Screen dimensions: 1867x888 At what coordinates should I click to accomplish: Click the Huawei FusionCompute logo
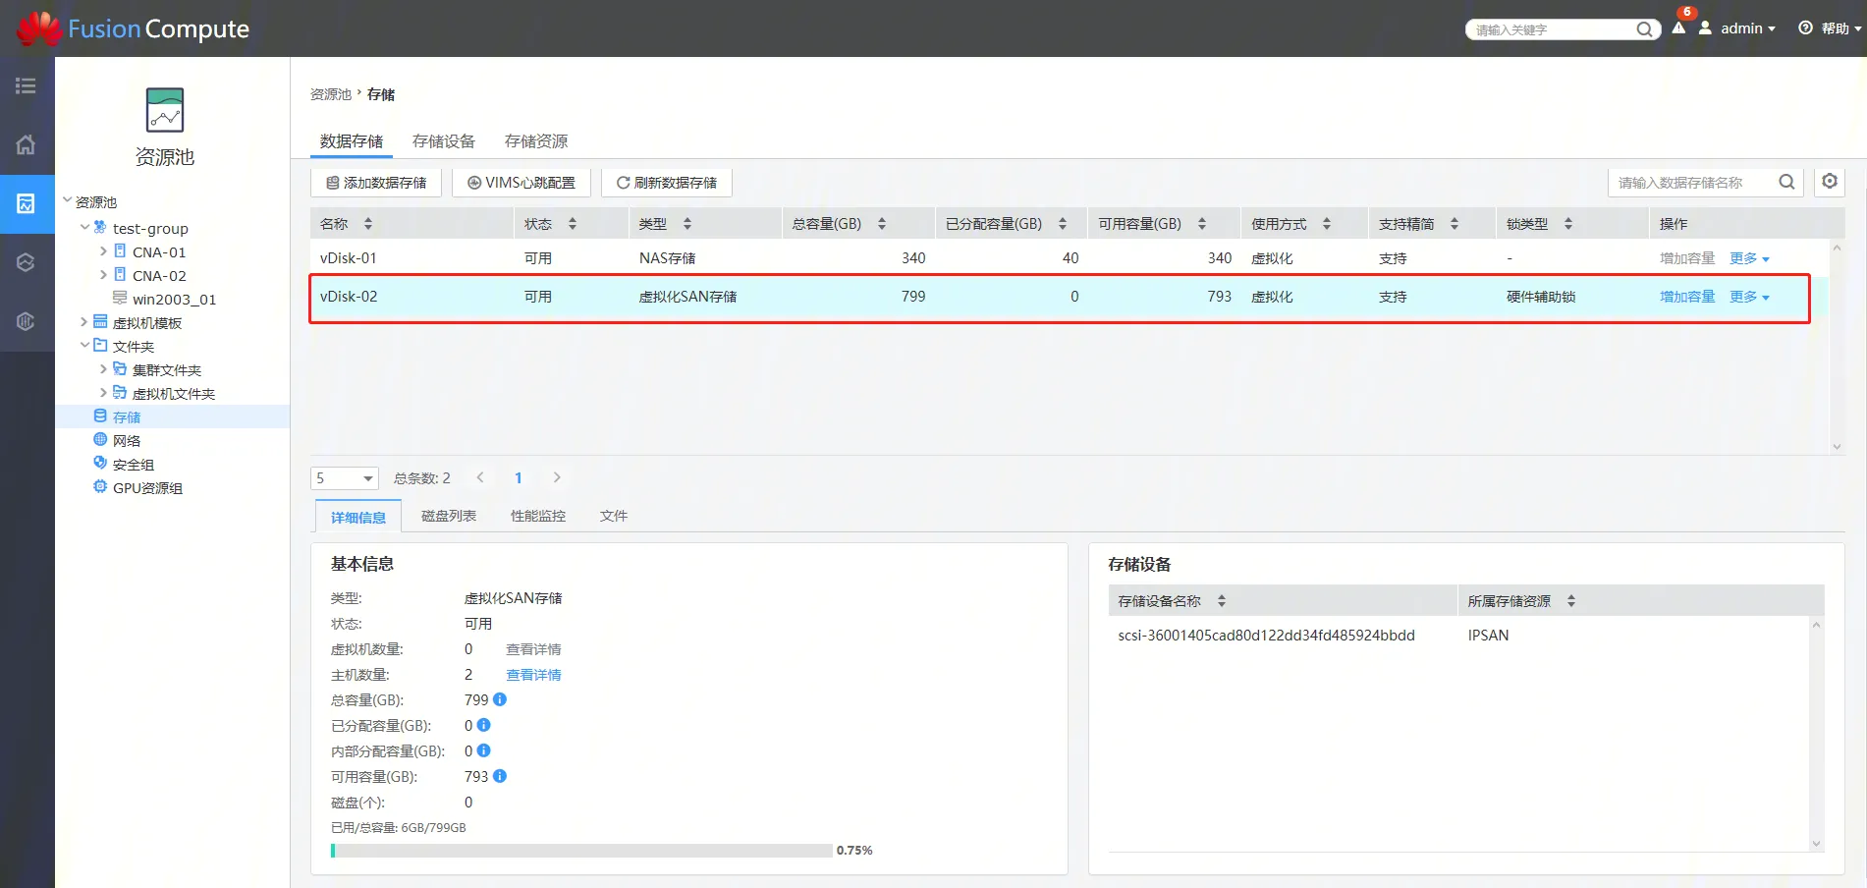(x=133, y=28)
